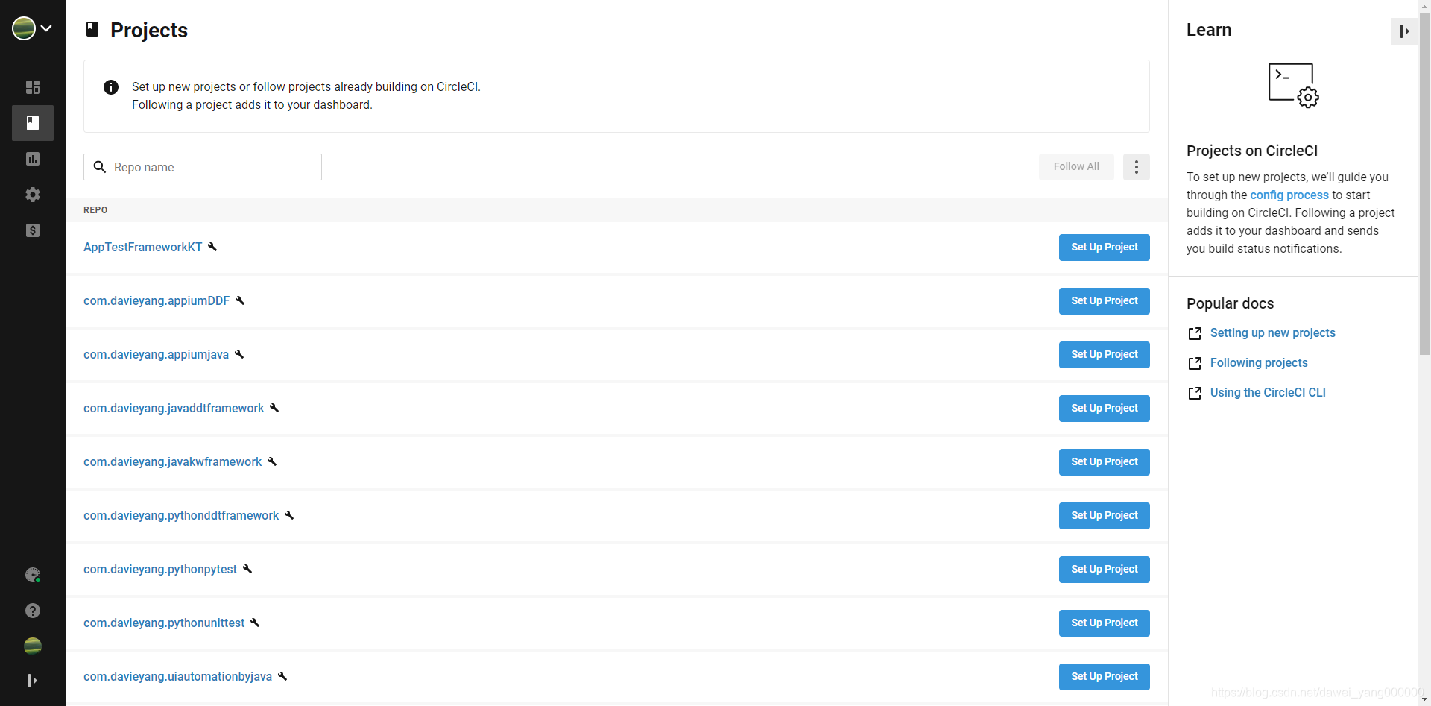The width and height of the screenshot is (1431, 706).
Task: Click wrench icon beside com.davieyang.appiumjava
Action: (x=239, y=354)
